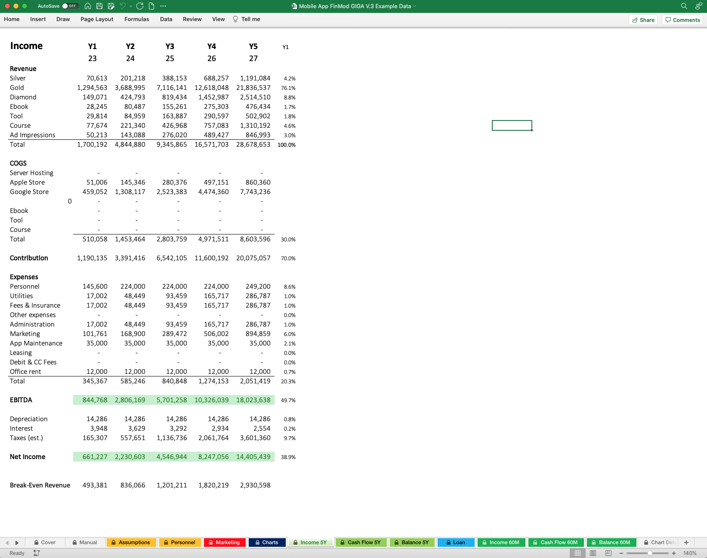Screen dimensions: 707x558
Task: Click the selected empty cell
Action: (x=512, y=126)
